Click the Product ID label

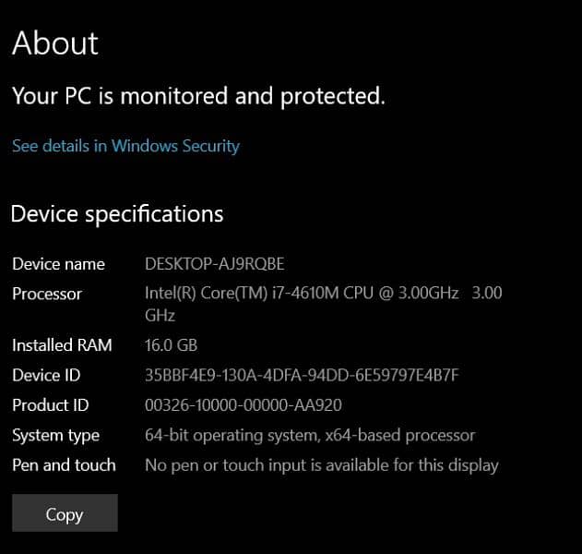tap(51, 405)
